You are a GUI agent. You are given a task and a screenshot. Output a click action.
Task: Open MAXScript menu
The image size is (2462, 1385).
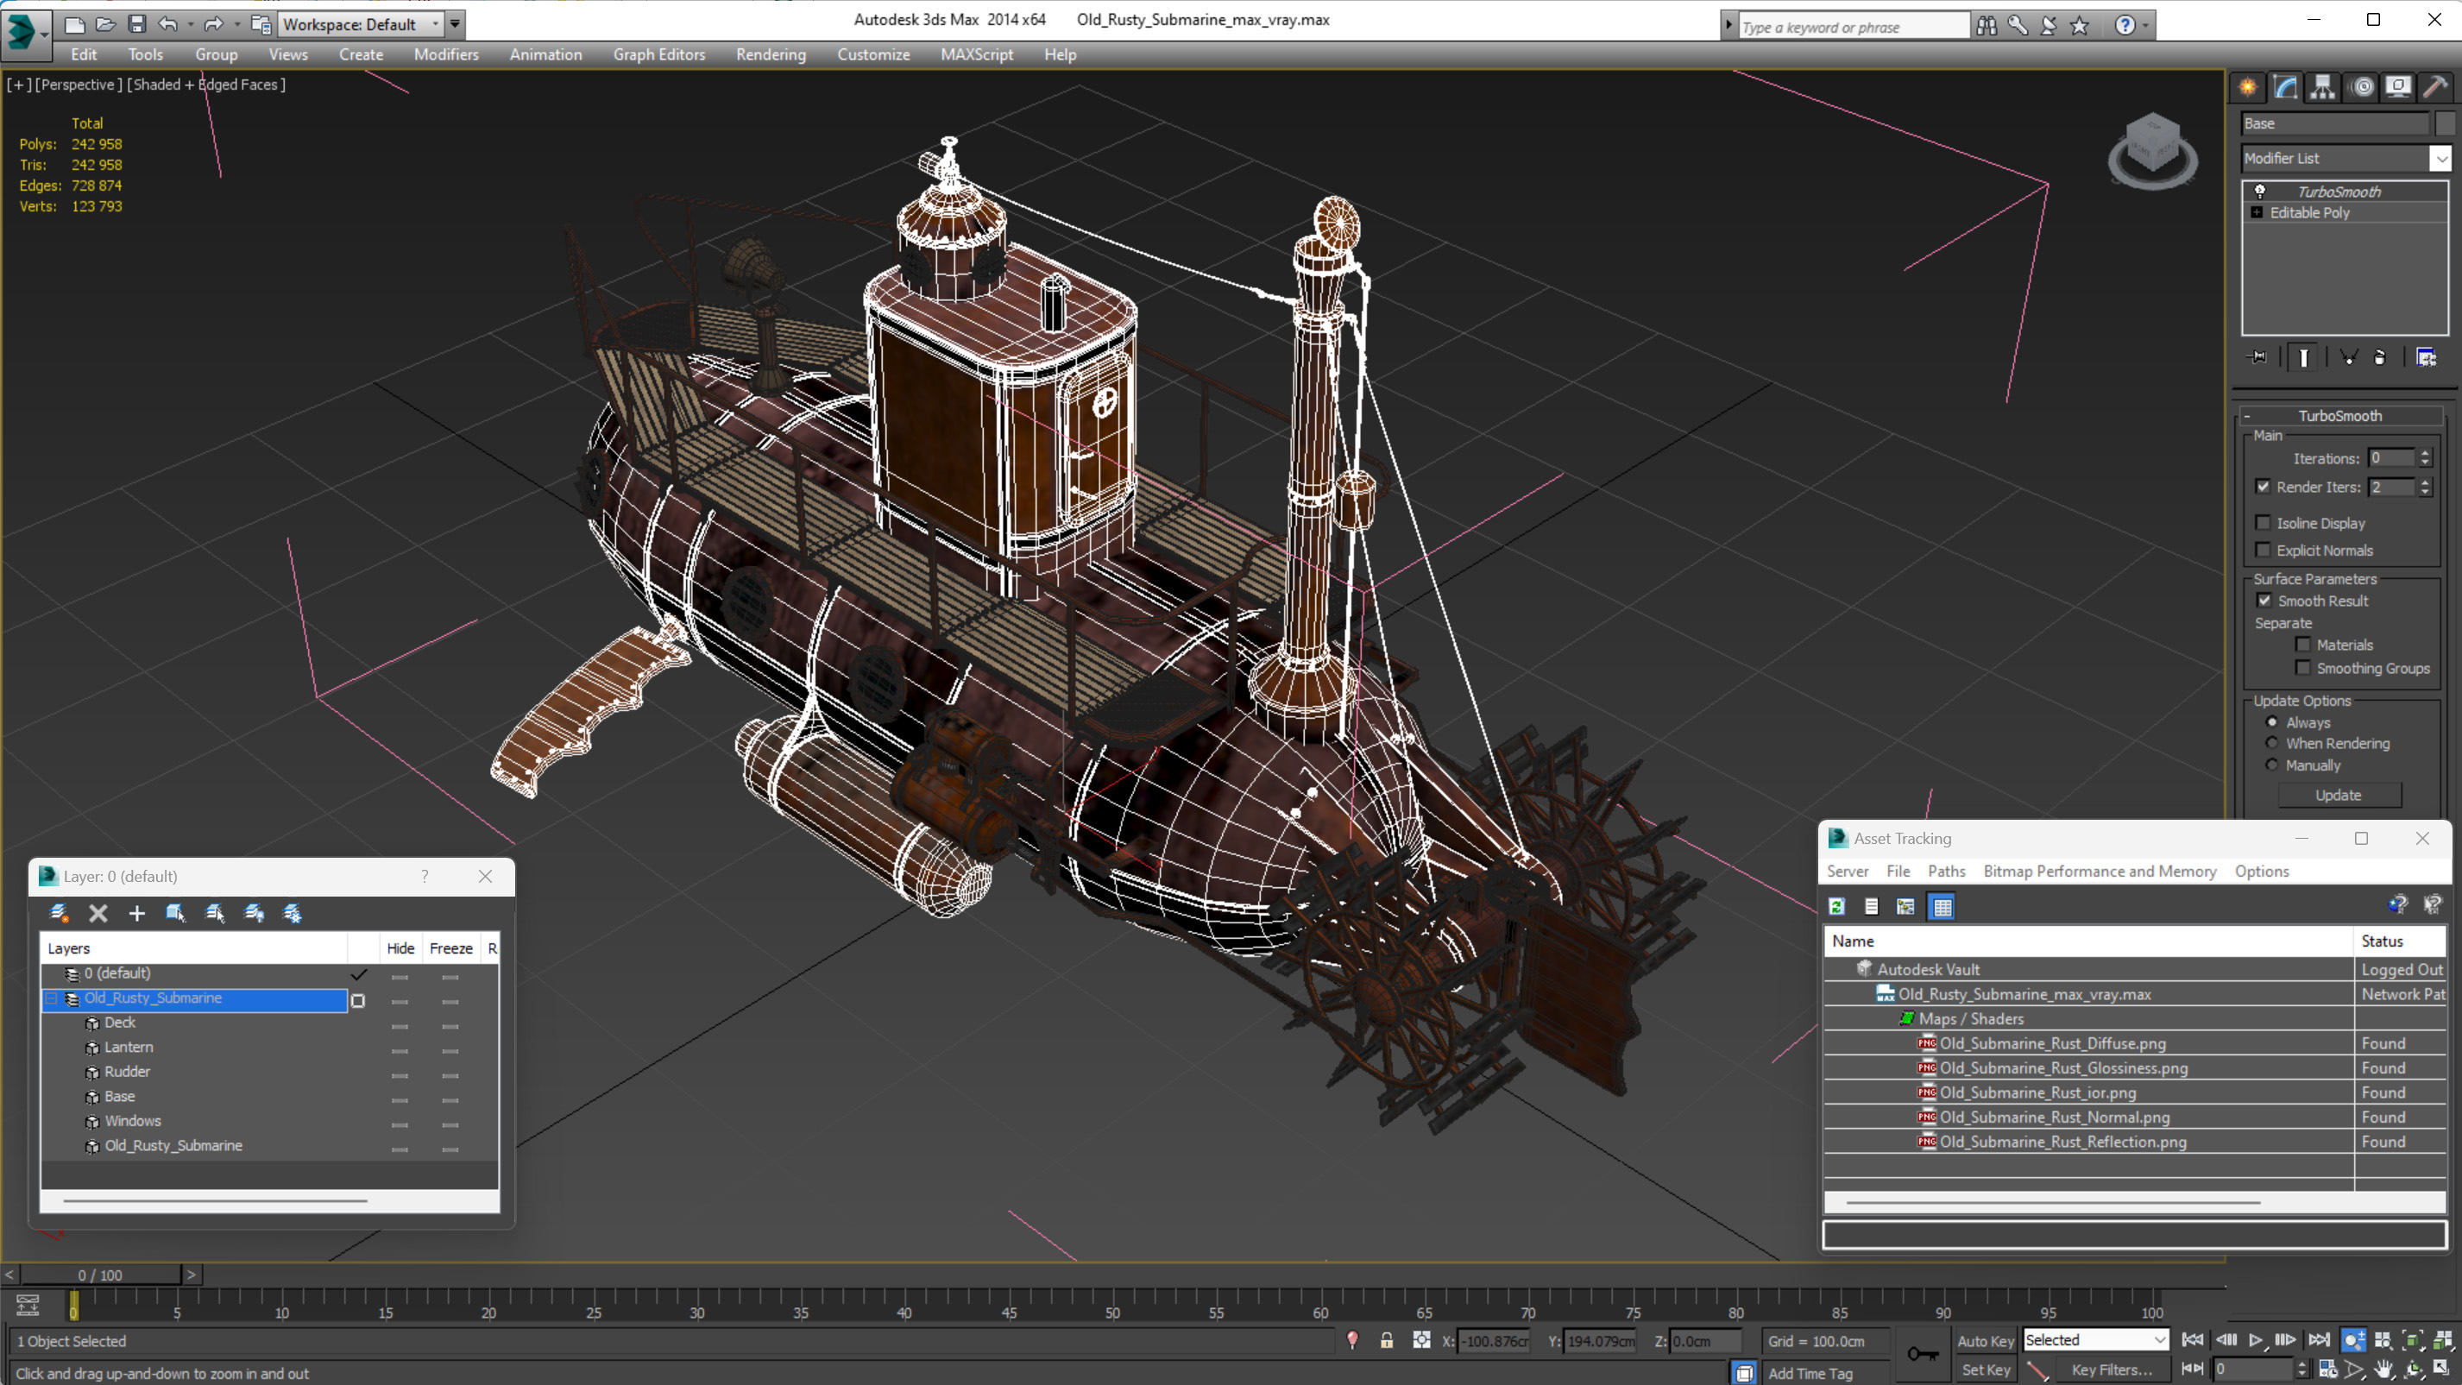tap(977, 54)
